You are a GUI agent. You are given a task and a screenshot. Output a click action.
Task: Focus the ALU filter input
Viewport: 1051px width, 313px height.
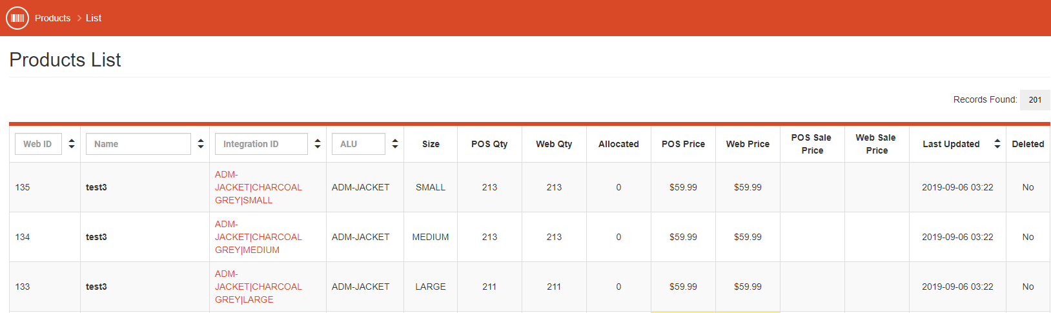point(358,144)
